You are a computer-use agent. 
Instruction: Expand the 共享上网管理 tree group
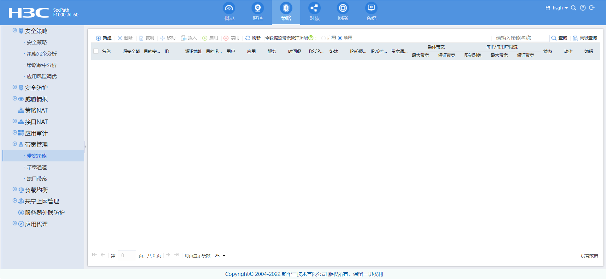coord(15,201)
